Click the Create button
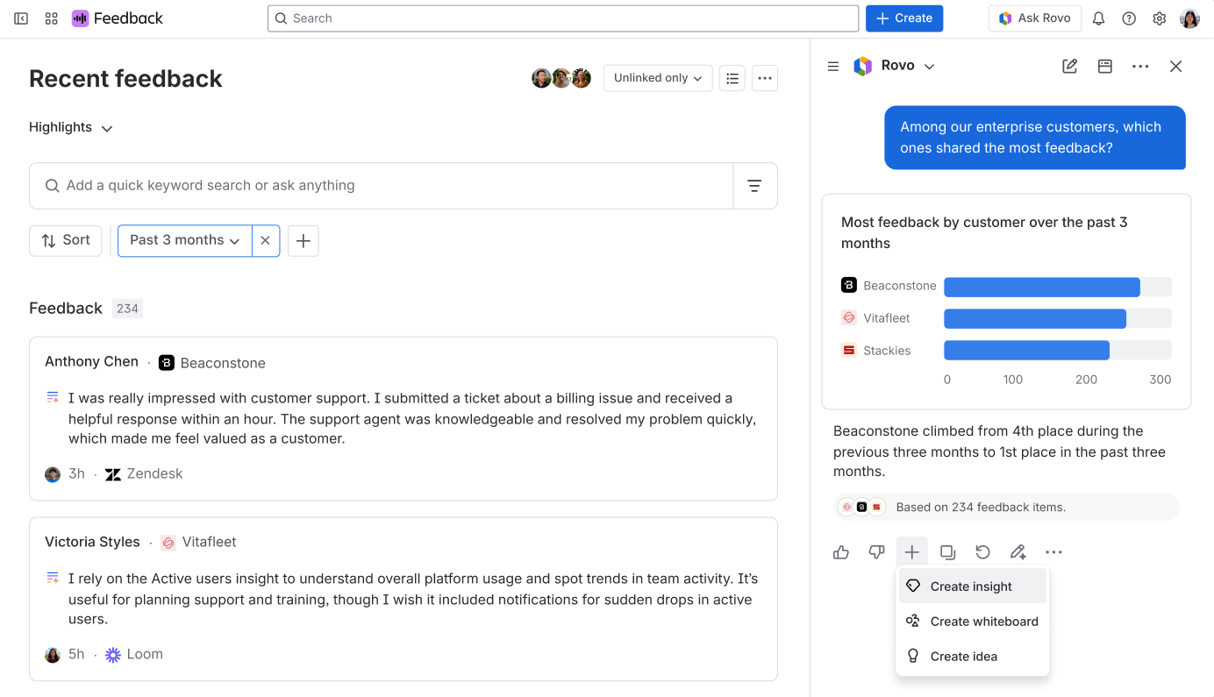Image resolution: width=1214 pixels, height=697 pixels. point(904,18)
